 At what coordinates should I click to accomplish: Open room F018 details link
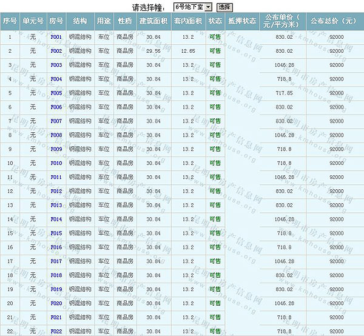tap(56, 275)
